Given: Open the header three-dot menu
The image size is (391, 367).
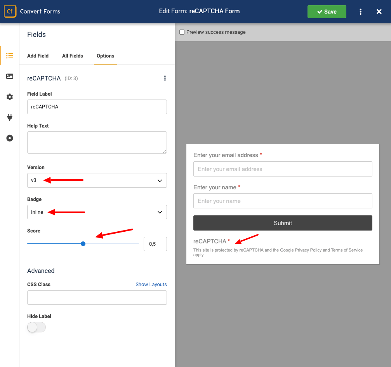Looking at the screenshot, I should point(360,12).
